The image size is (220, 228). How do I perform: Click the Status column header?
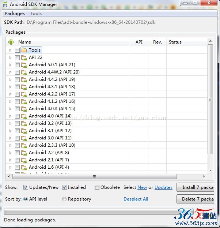187,42
